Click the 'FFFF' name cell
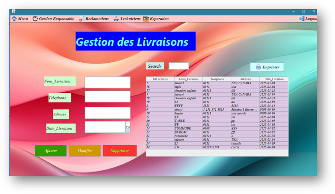The width and height of the screenshot is (335, 194). point(189,106)
